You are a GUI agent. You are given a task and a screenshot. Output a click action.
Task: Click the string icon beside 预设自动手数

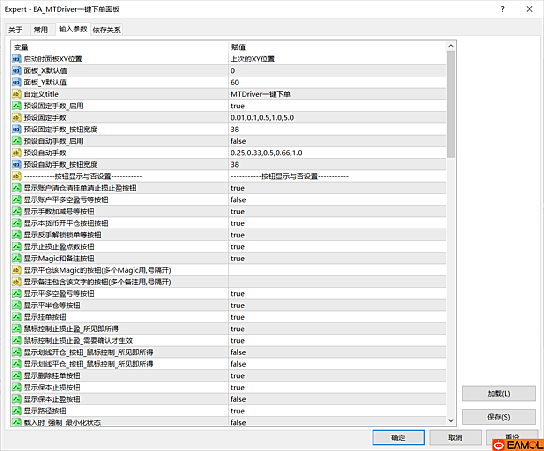pyautogui.click(x=16, y=153)
